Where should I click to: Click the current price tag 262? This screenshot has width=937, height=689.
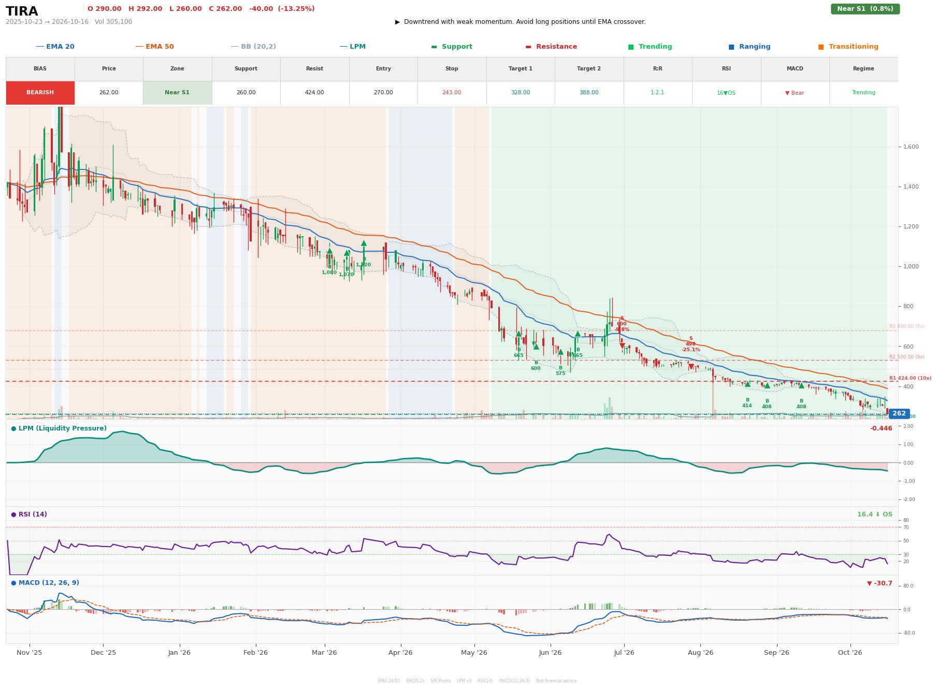pos(899,413)
